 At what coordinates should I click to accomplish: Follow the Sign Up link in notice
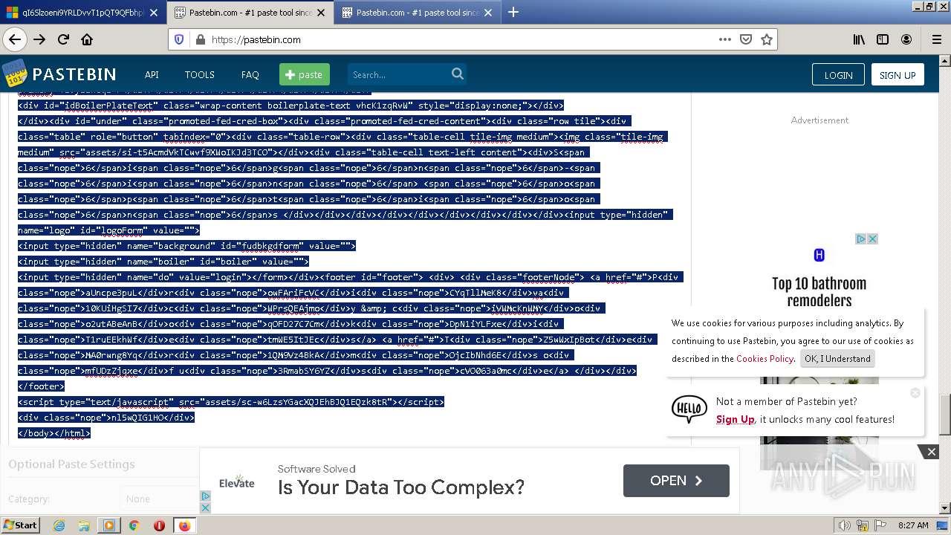pos(735,419)
